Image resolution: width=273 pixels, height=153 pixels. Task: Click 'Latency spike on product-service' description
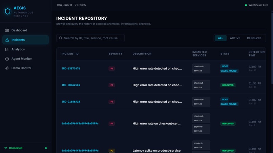click(156, 151)
